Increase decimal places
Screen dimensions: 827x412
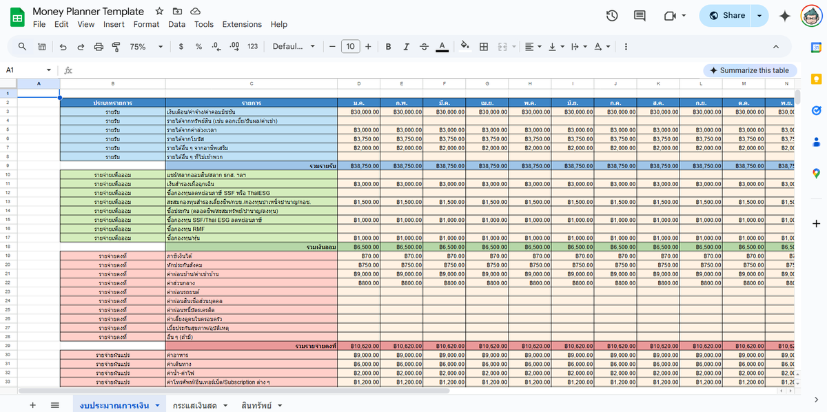pos(234,47)
